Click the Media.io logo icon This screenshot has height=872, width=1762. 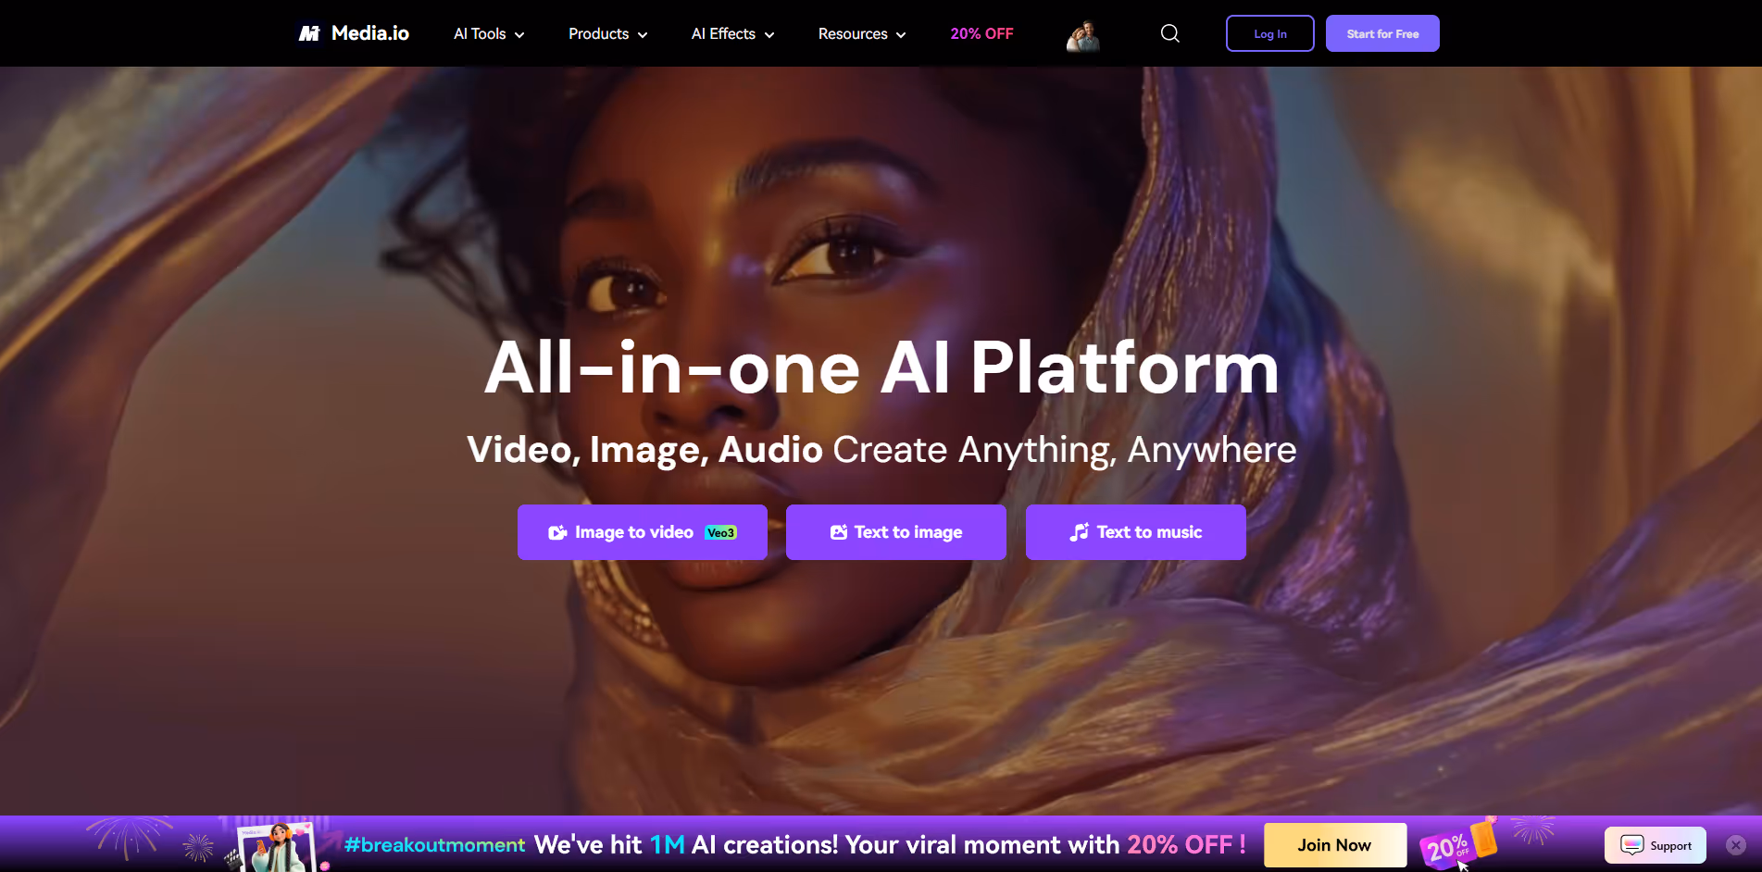coord(307,32)
